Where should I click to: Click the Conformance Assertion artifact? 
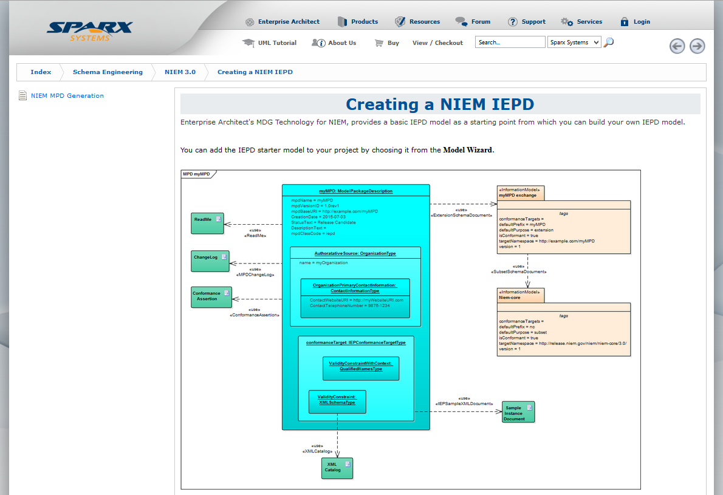pyautogui.click(x=211, y=297)
